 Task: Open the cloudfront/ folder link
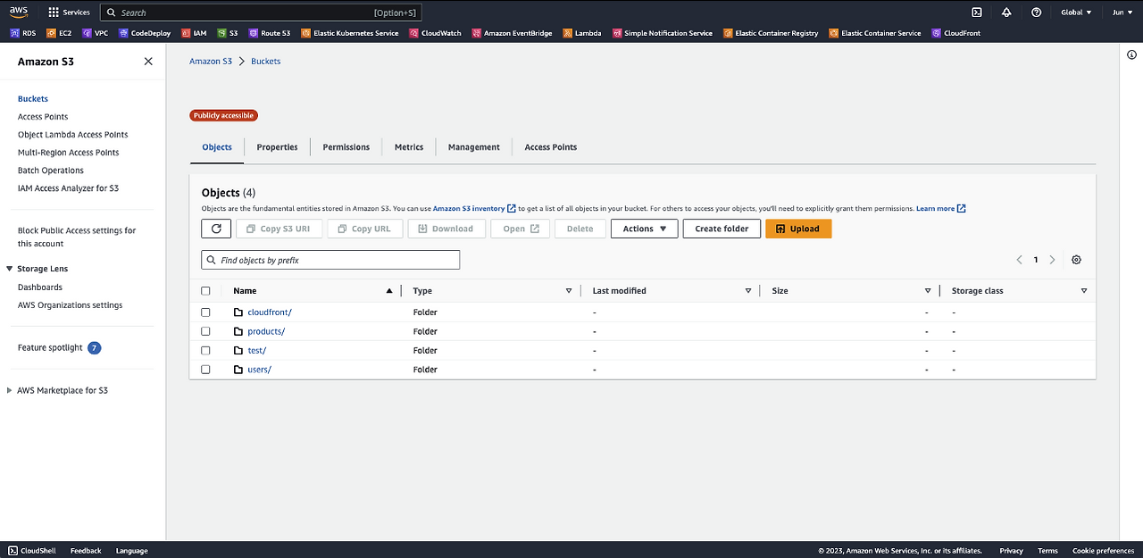point(270,312)
